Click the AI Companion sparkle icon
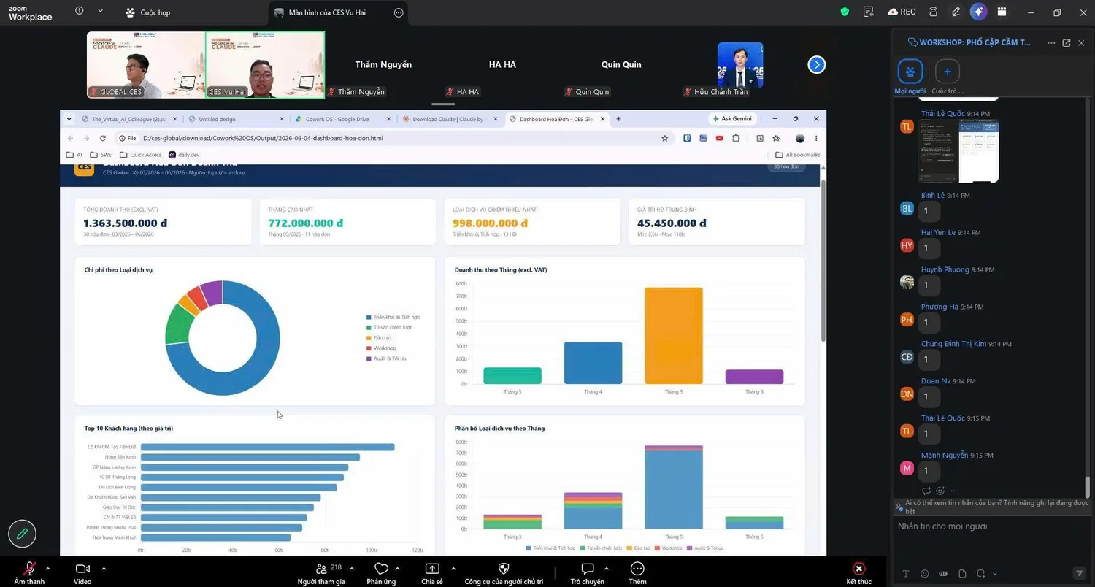Screen dimensions: 1095x587 [x=978, y=12]
